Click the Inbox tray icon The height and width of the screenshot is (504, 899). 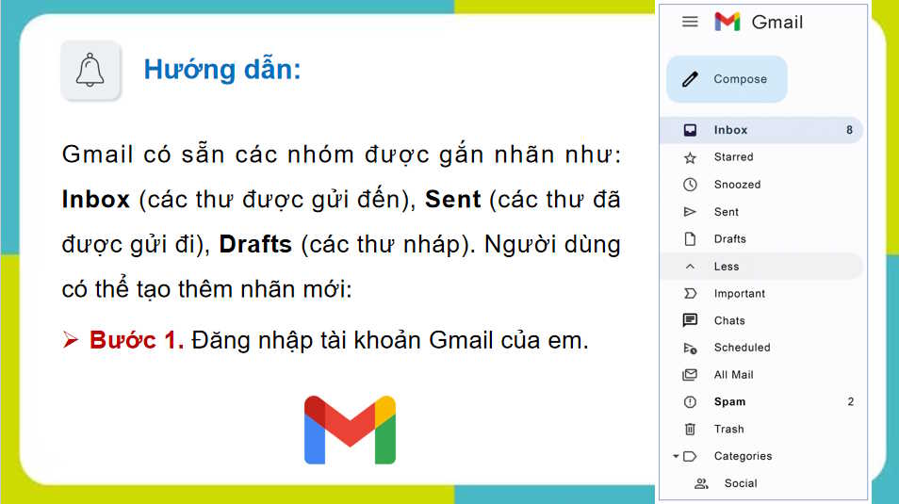coord(690,130)
